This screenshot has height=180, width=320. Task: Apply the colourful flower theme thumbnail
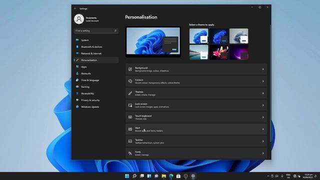pos(219,52)
